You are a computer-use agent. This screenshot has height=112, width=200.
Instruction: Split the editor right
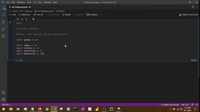(193, 7)
